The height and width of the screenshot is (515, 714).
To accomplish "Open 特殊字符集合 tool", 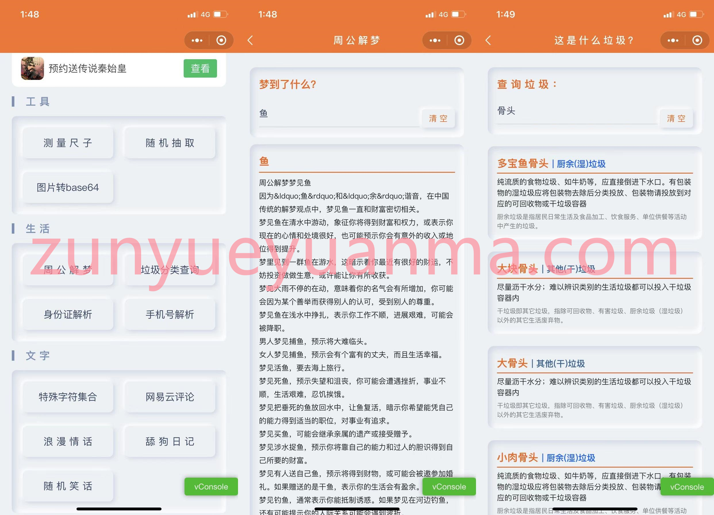I will tap(68, 397).
